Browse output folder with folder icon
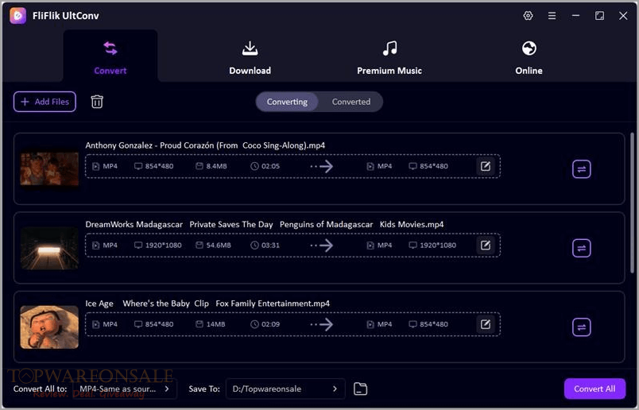Screen dimensions: 639x410 [x=360, y=389]
